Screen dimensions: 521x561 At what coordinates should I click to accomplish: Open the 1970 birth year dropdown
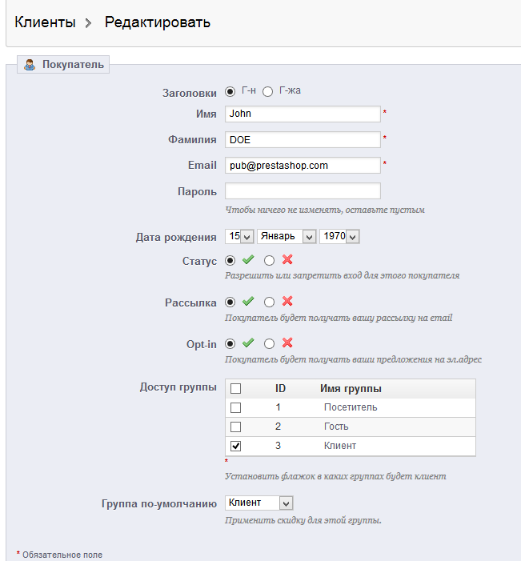339,236
